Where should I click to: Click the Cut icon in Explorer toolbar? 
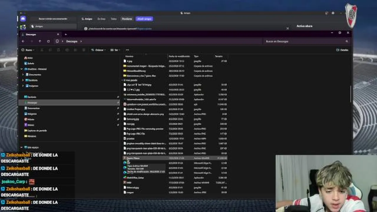coord(42,50)
